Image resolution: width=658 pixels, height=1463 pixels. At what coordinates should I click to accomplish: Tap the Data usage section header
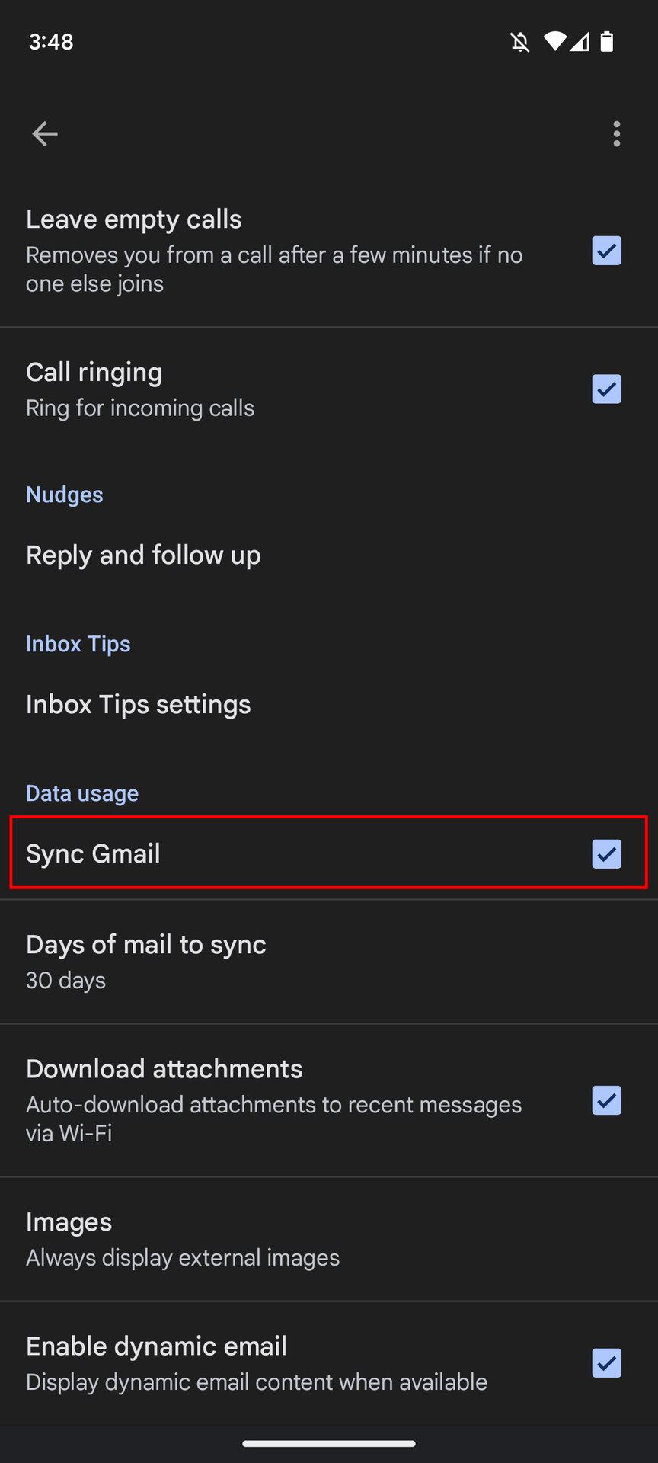click(x=82, y=793)
